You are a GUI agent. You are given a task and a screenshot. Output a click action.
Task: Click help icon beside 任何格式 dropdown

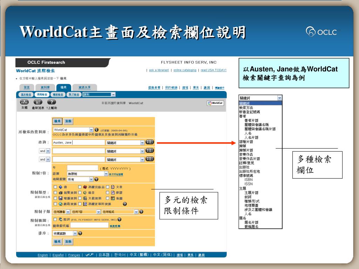(141, 212)
